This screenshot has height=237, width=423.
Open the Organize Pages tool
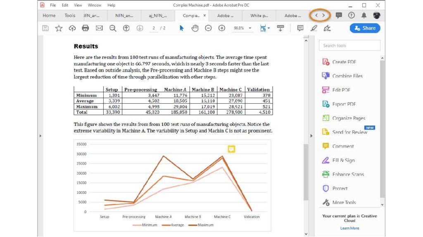(x=344, y=118)
